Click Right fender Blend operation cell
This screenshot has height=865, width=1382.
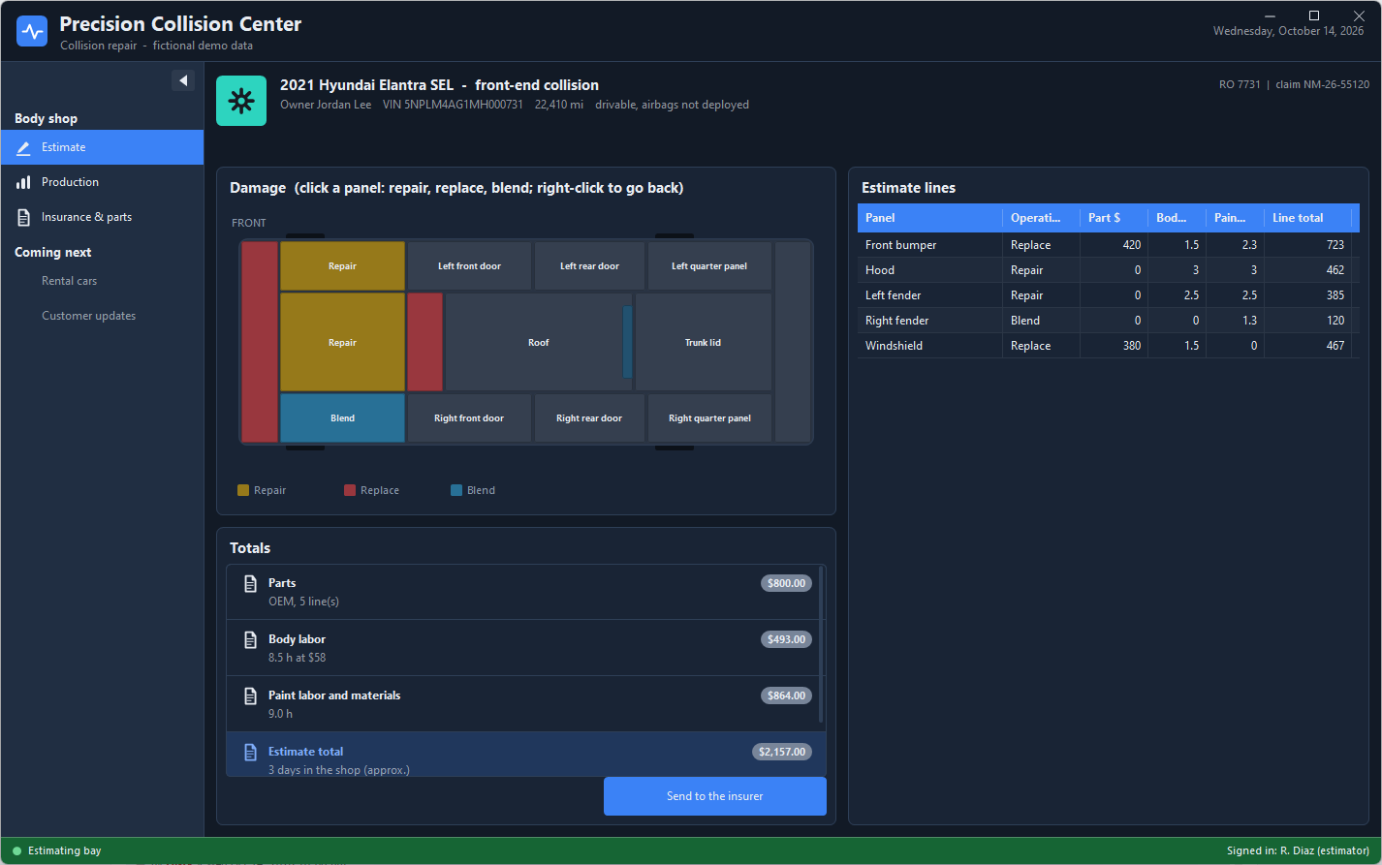[x=1041, y=321]
